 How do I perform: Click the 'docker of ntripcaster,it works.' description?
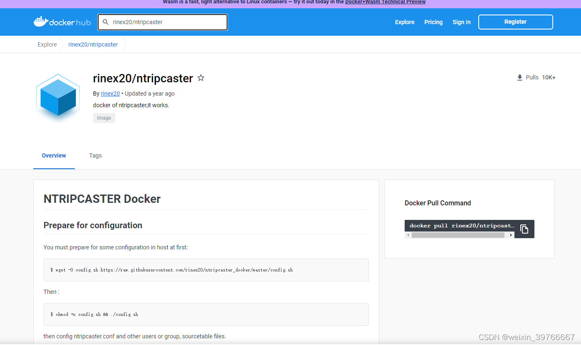click(131, 105)
